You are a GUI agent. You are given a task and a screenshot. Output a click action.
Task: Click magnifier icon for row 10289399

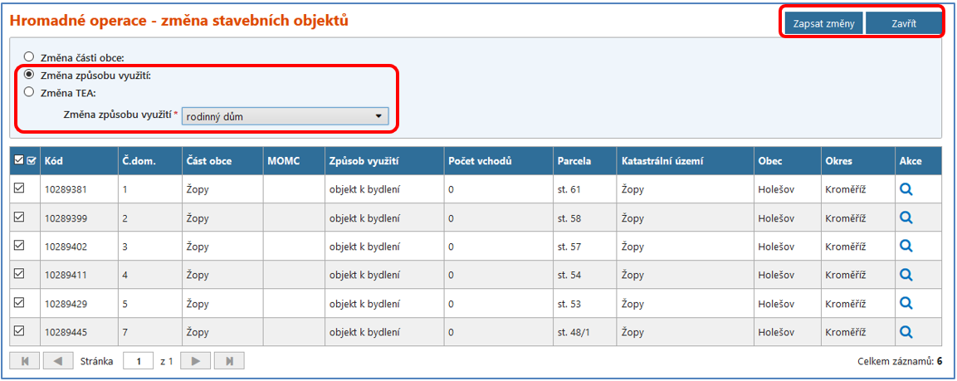pos(906,217)
